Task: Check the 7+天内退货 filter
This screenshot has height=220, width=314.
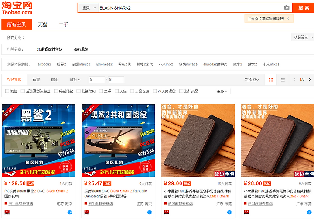Action: point(154,91)
